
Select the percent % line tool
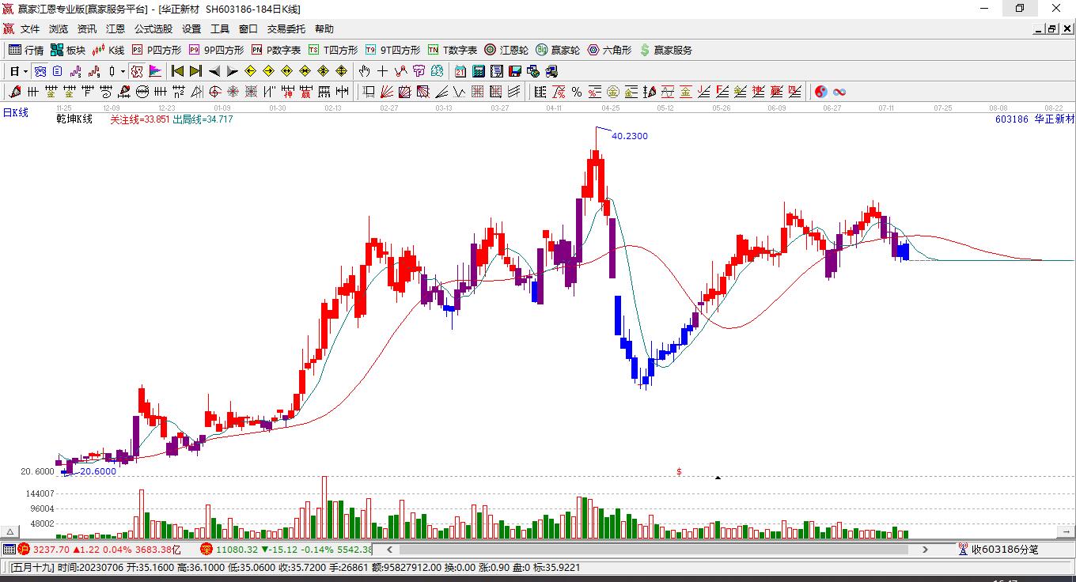click(x=577, y=92)
